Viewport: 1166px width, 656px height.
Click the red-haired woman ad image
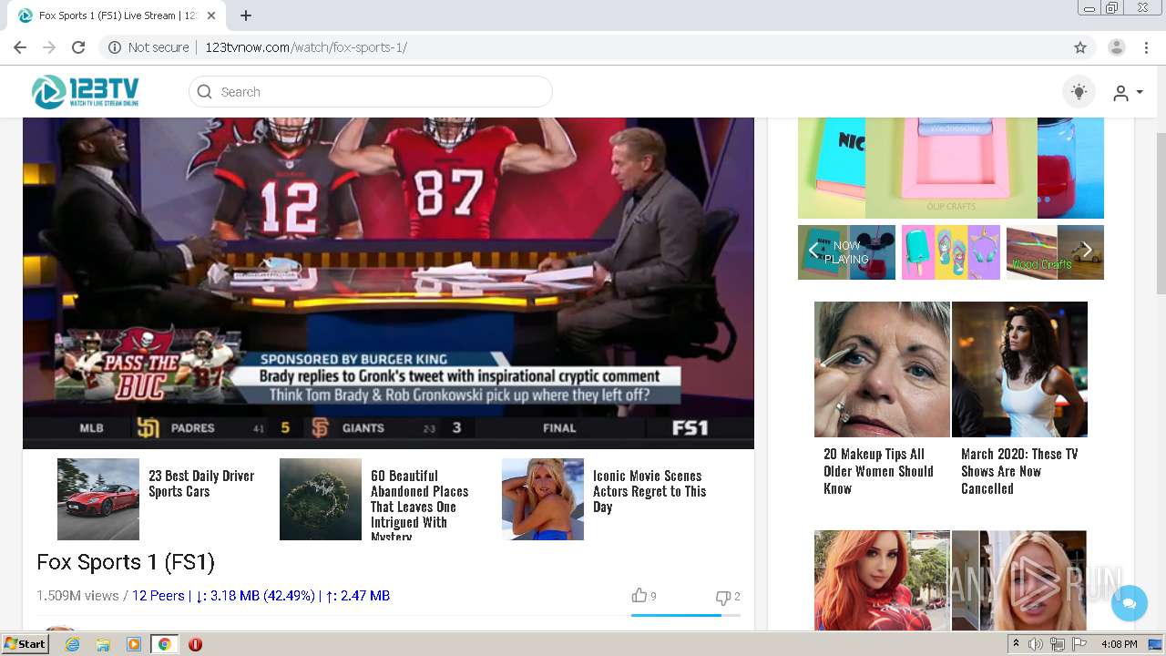882,580
